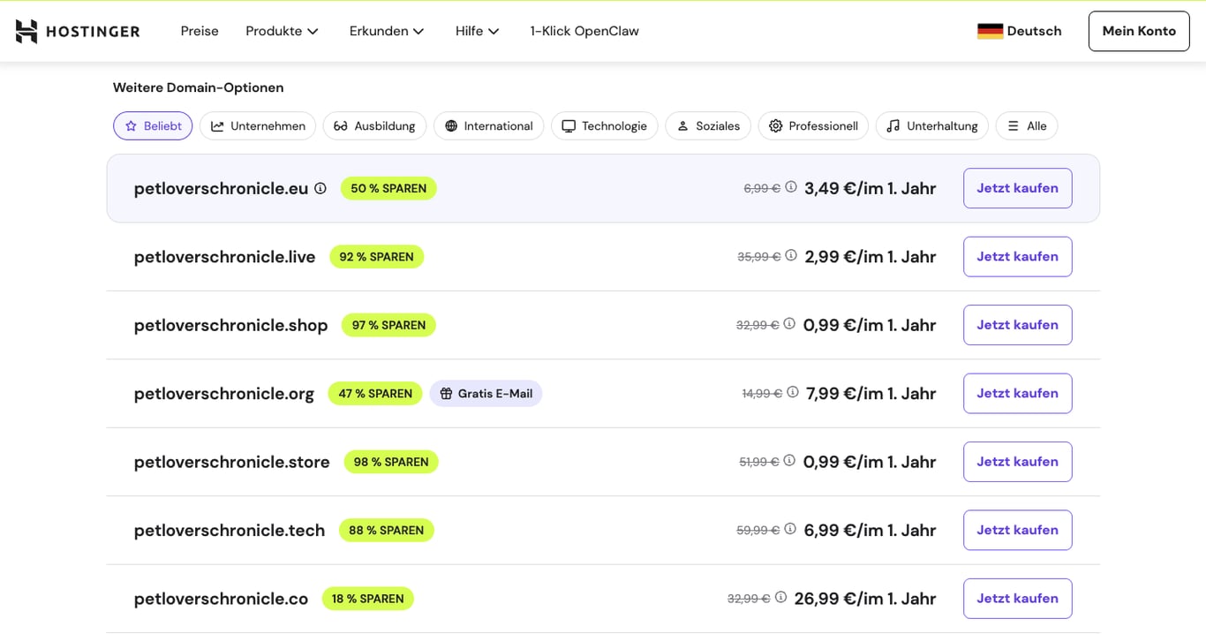The height and width of the screenshot is (634, 1206).
Task: Expand the Produkte dropdown
Action: (282, 31)
